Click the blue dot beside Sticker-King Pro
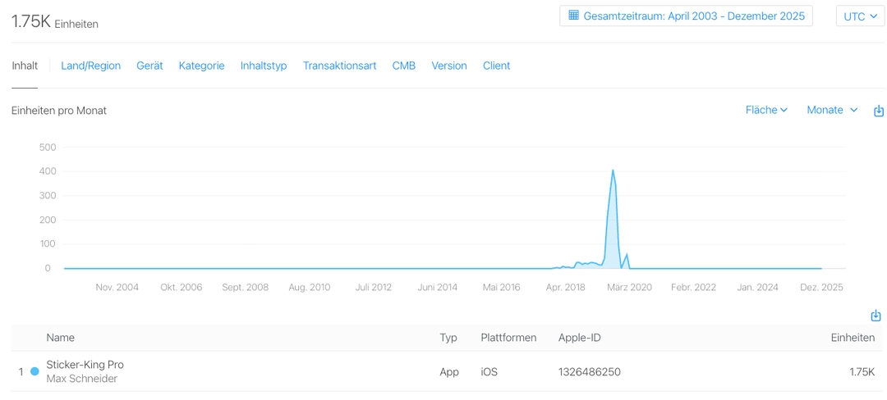The width and height of the screenshot is (887, 400). [x=34, y=371]
